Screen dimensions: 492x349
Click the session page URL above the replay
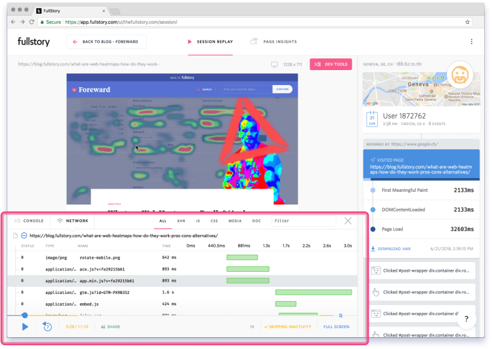[x=89, y=64]
